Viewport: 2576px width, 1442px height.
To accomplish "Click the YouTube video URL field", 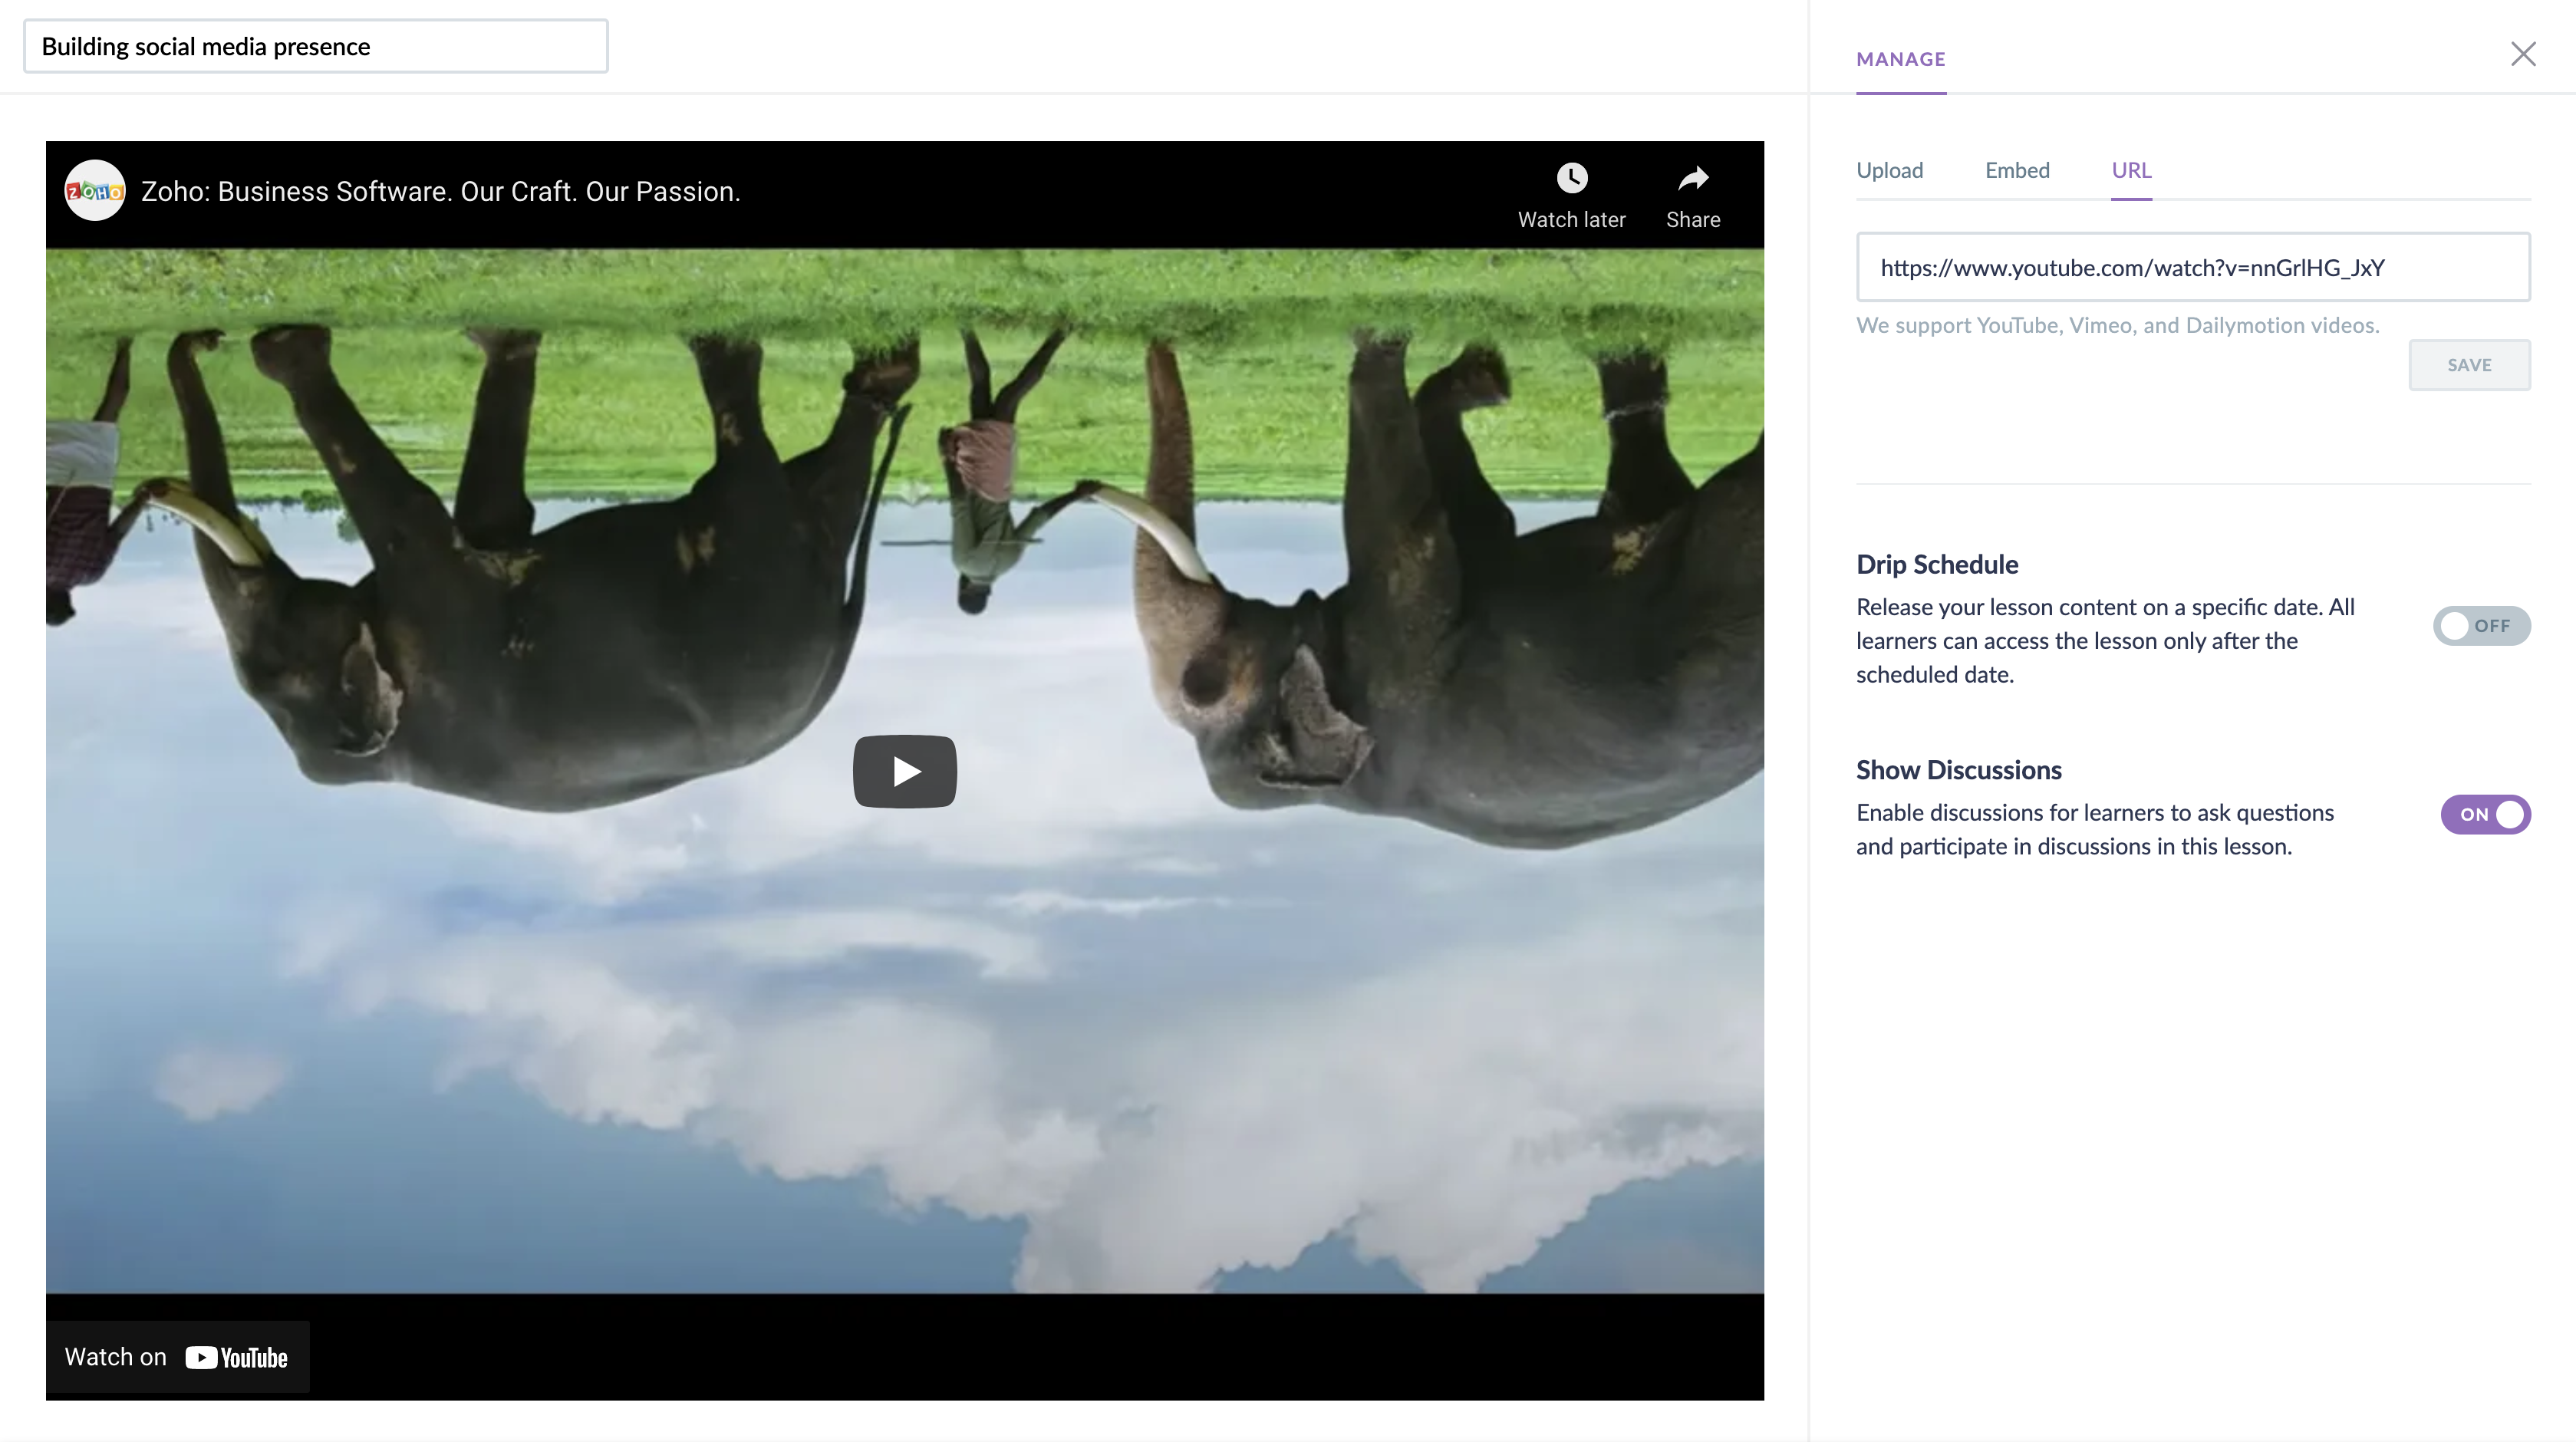I will point(2192,267).
